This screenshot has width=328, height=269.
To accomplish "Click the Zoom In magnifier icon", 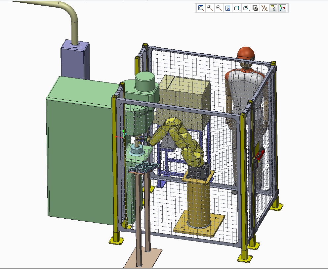I will coord(210,8).
